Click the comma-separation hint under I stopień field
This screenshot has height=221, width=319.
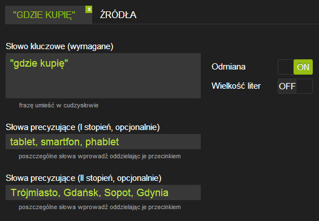[100, 156]
